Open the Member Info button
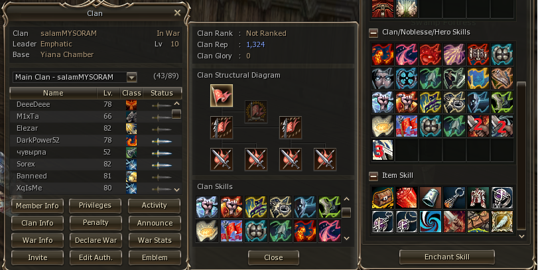The height and width of the screenshot is (270, 538). point(37,206)
